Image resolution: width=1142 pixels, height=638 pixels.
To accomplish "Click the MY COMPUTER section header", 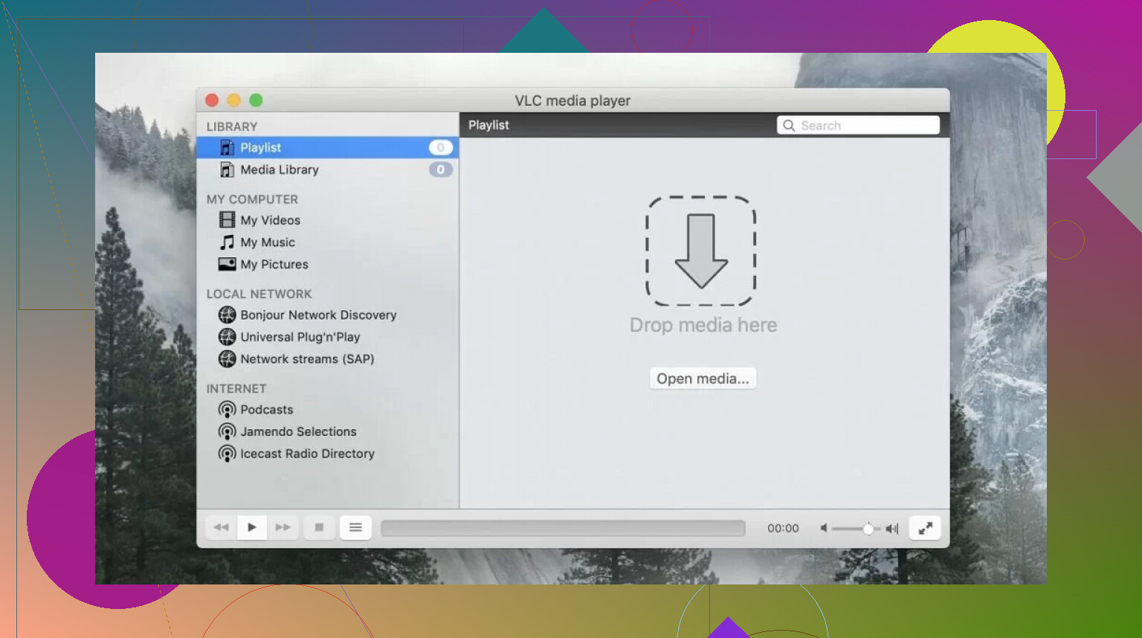I will click(252, 199).
